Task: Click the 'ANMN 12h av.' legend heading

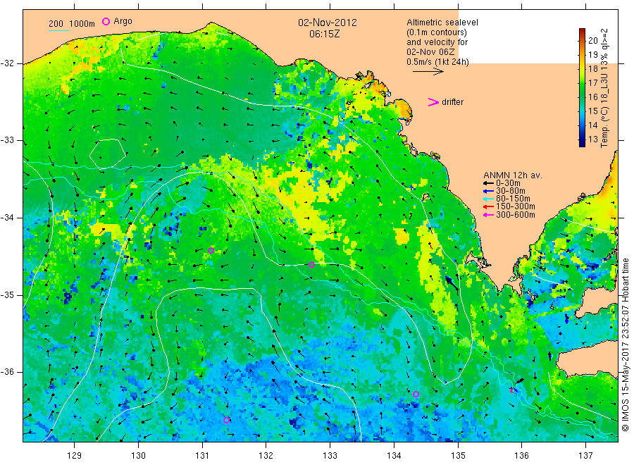Action: click(x=513, y=175)
